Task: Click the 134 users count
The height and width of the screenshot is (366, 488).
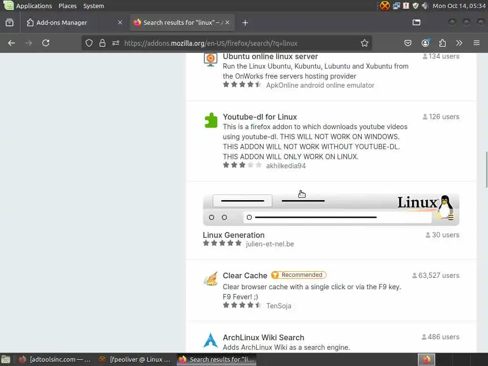Action: (x=441, y=56)
